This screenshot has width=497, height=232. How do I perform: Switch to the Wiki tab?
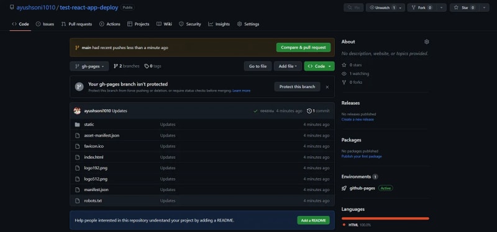coord(164,24)
